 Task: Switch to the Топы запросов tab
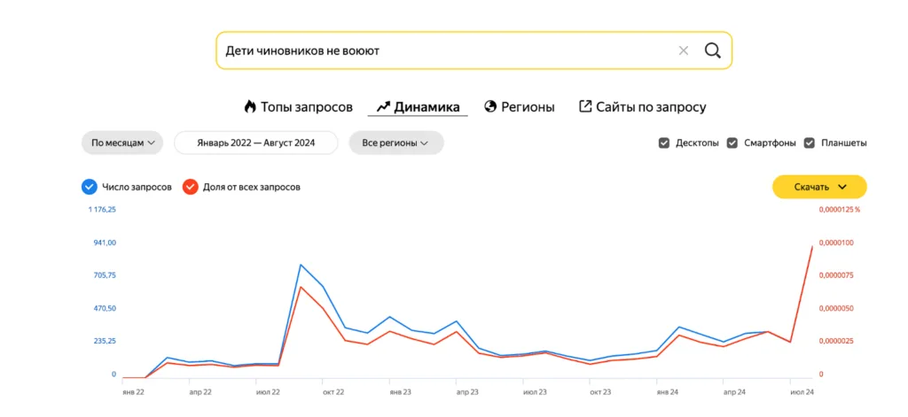(x=306, y=107)
